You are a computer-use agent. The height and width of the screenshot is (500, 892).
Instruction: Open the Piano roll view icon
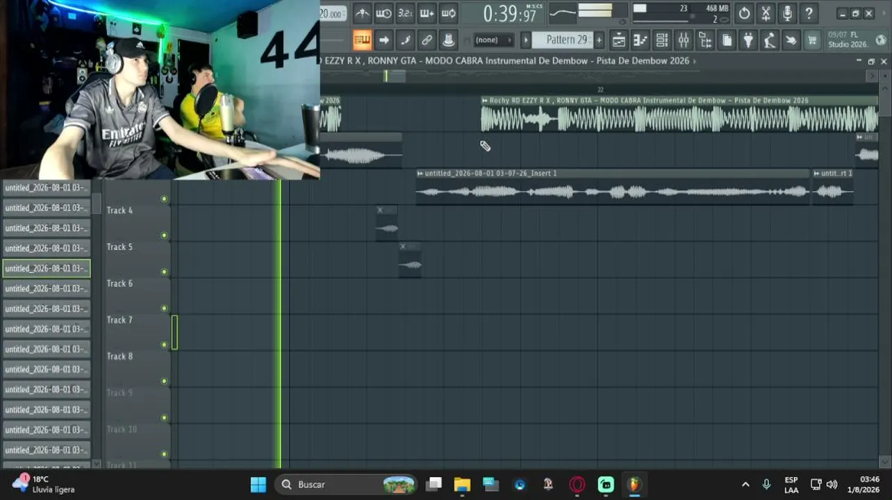pyautogui.click(x=640, y=40)
